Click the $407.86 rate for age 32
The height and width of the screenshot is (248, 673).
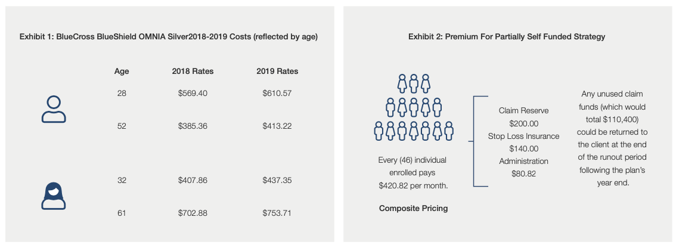tap(193, 181)
